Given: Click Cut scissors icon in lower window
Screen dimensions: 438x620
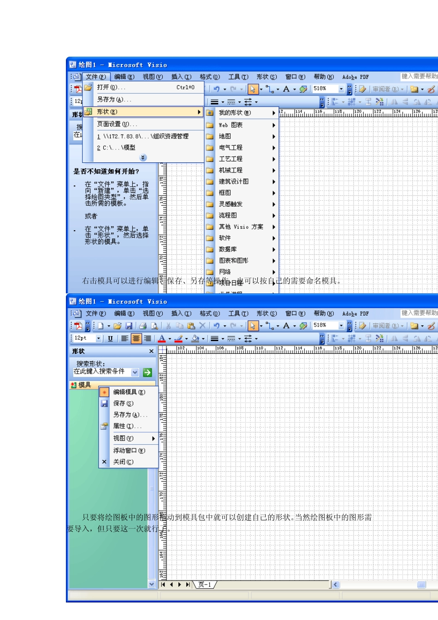Looking at the screenshot, I should tap(168, 326).
